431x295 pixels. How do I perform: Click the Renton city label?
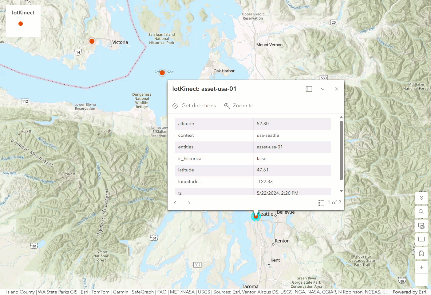tap(282, 241)
